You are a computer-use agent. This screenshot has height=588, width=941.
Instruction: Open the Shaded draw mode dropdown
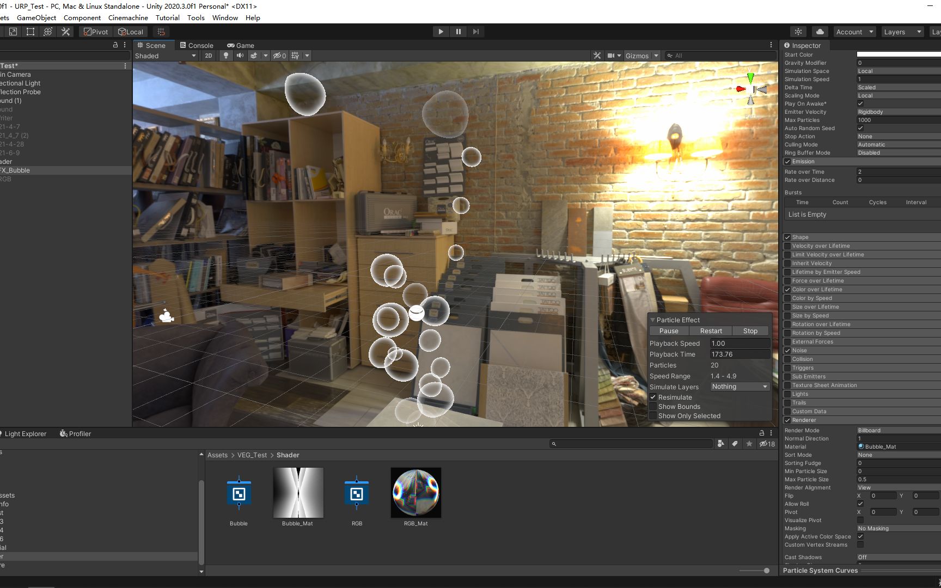click(164, 56)
